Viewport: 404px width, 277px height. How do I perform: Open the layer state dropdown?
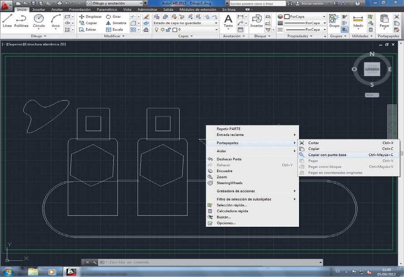186,23
